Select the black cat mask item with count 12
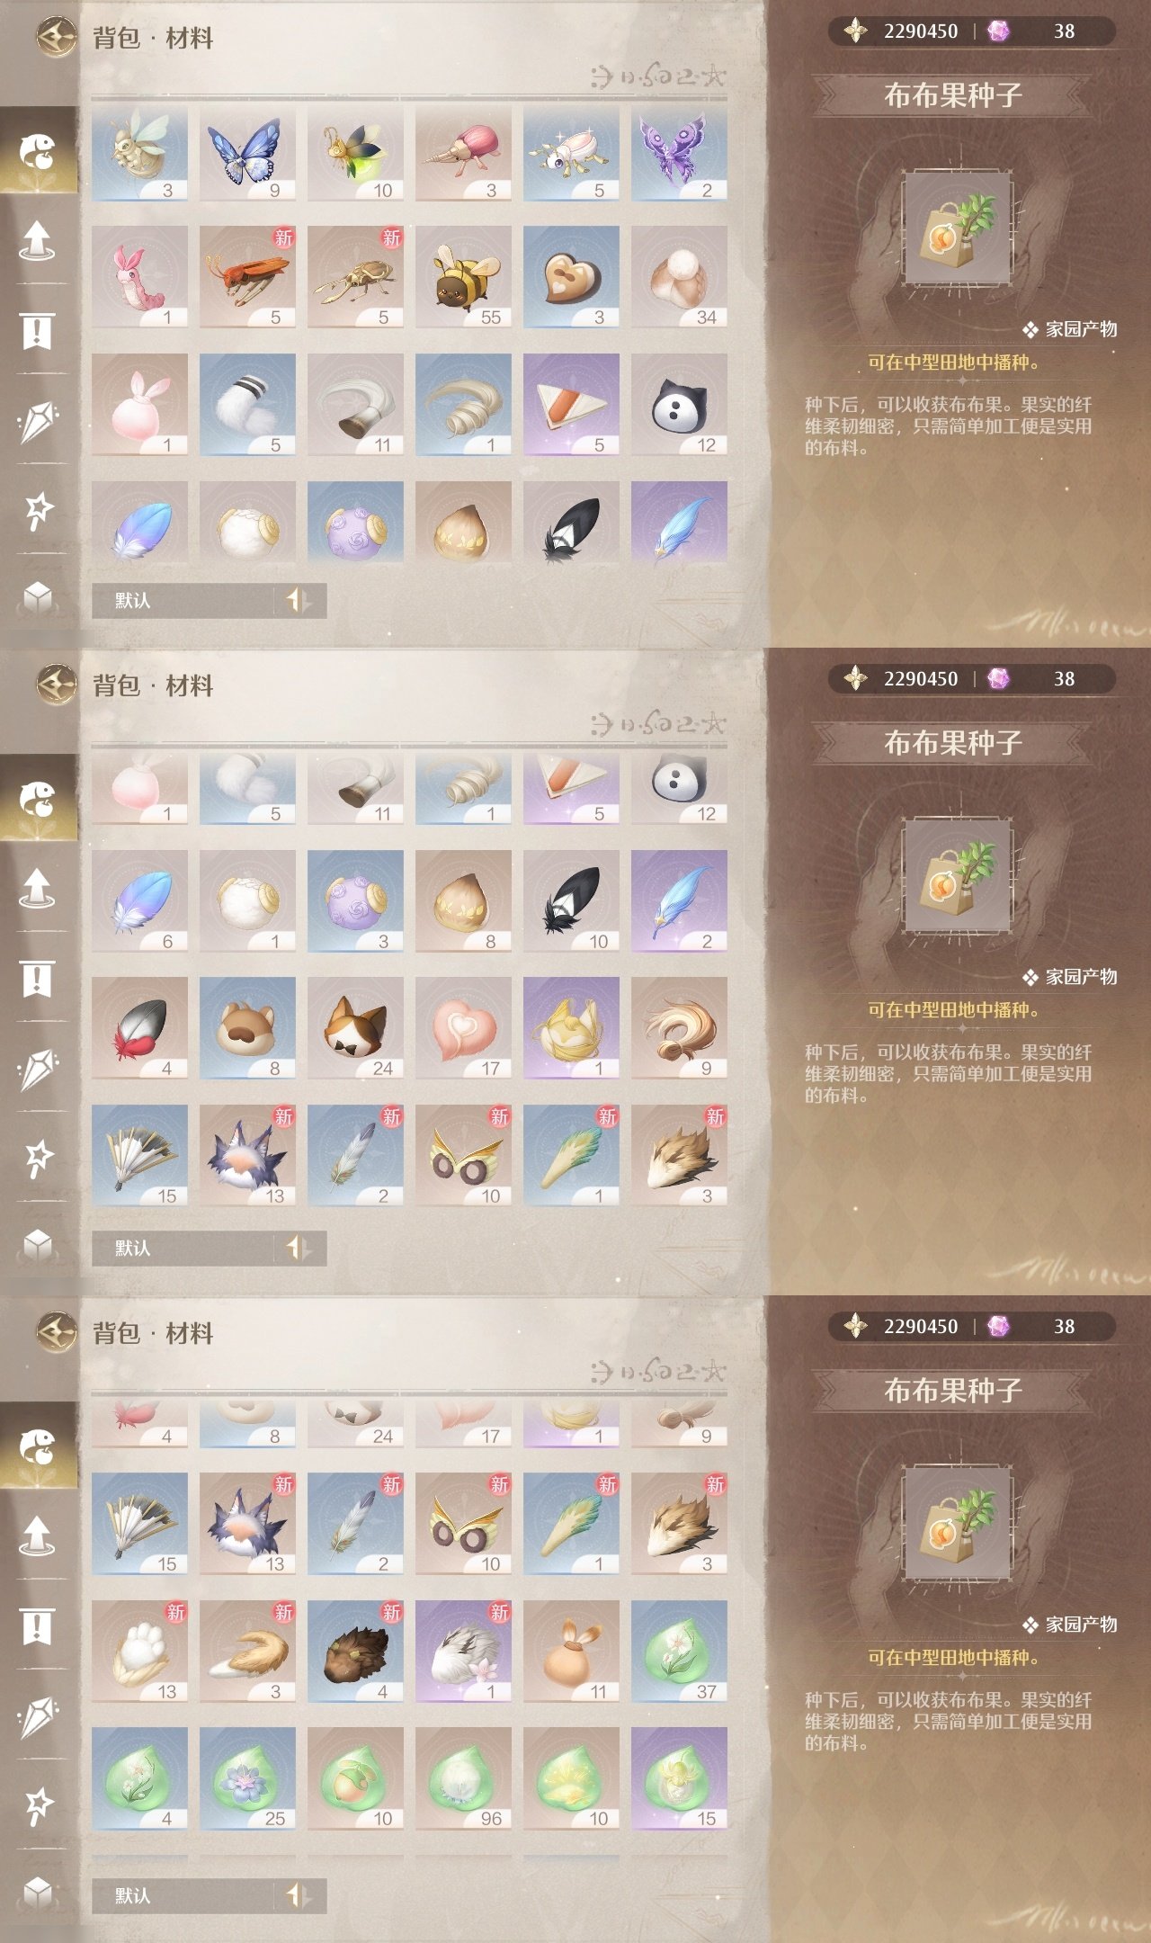 679,405
